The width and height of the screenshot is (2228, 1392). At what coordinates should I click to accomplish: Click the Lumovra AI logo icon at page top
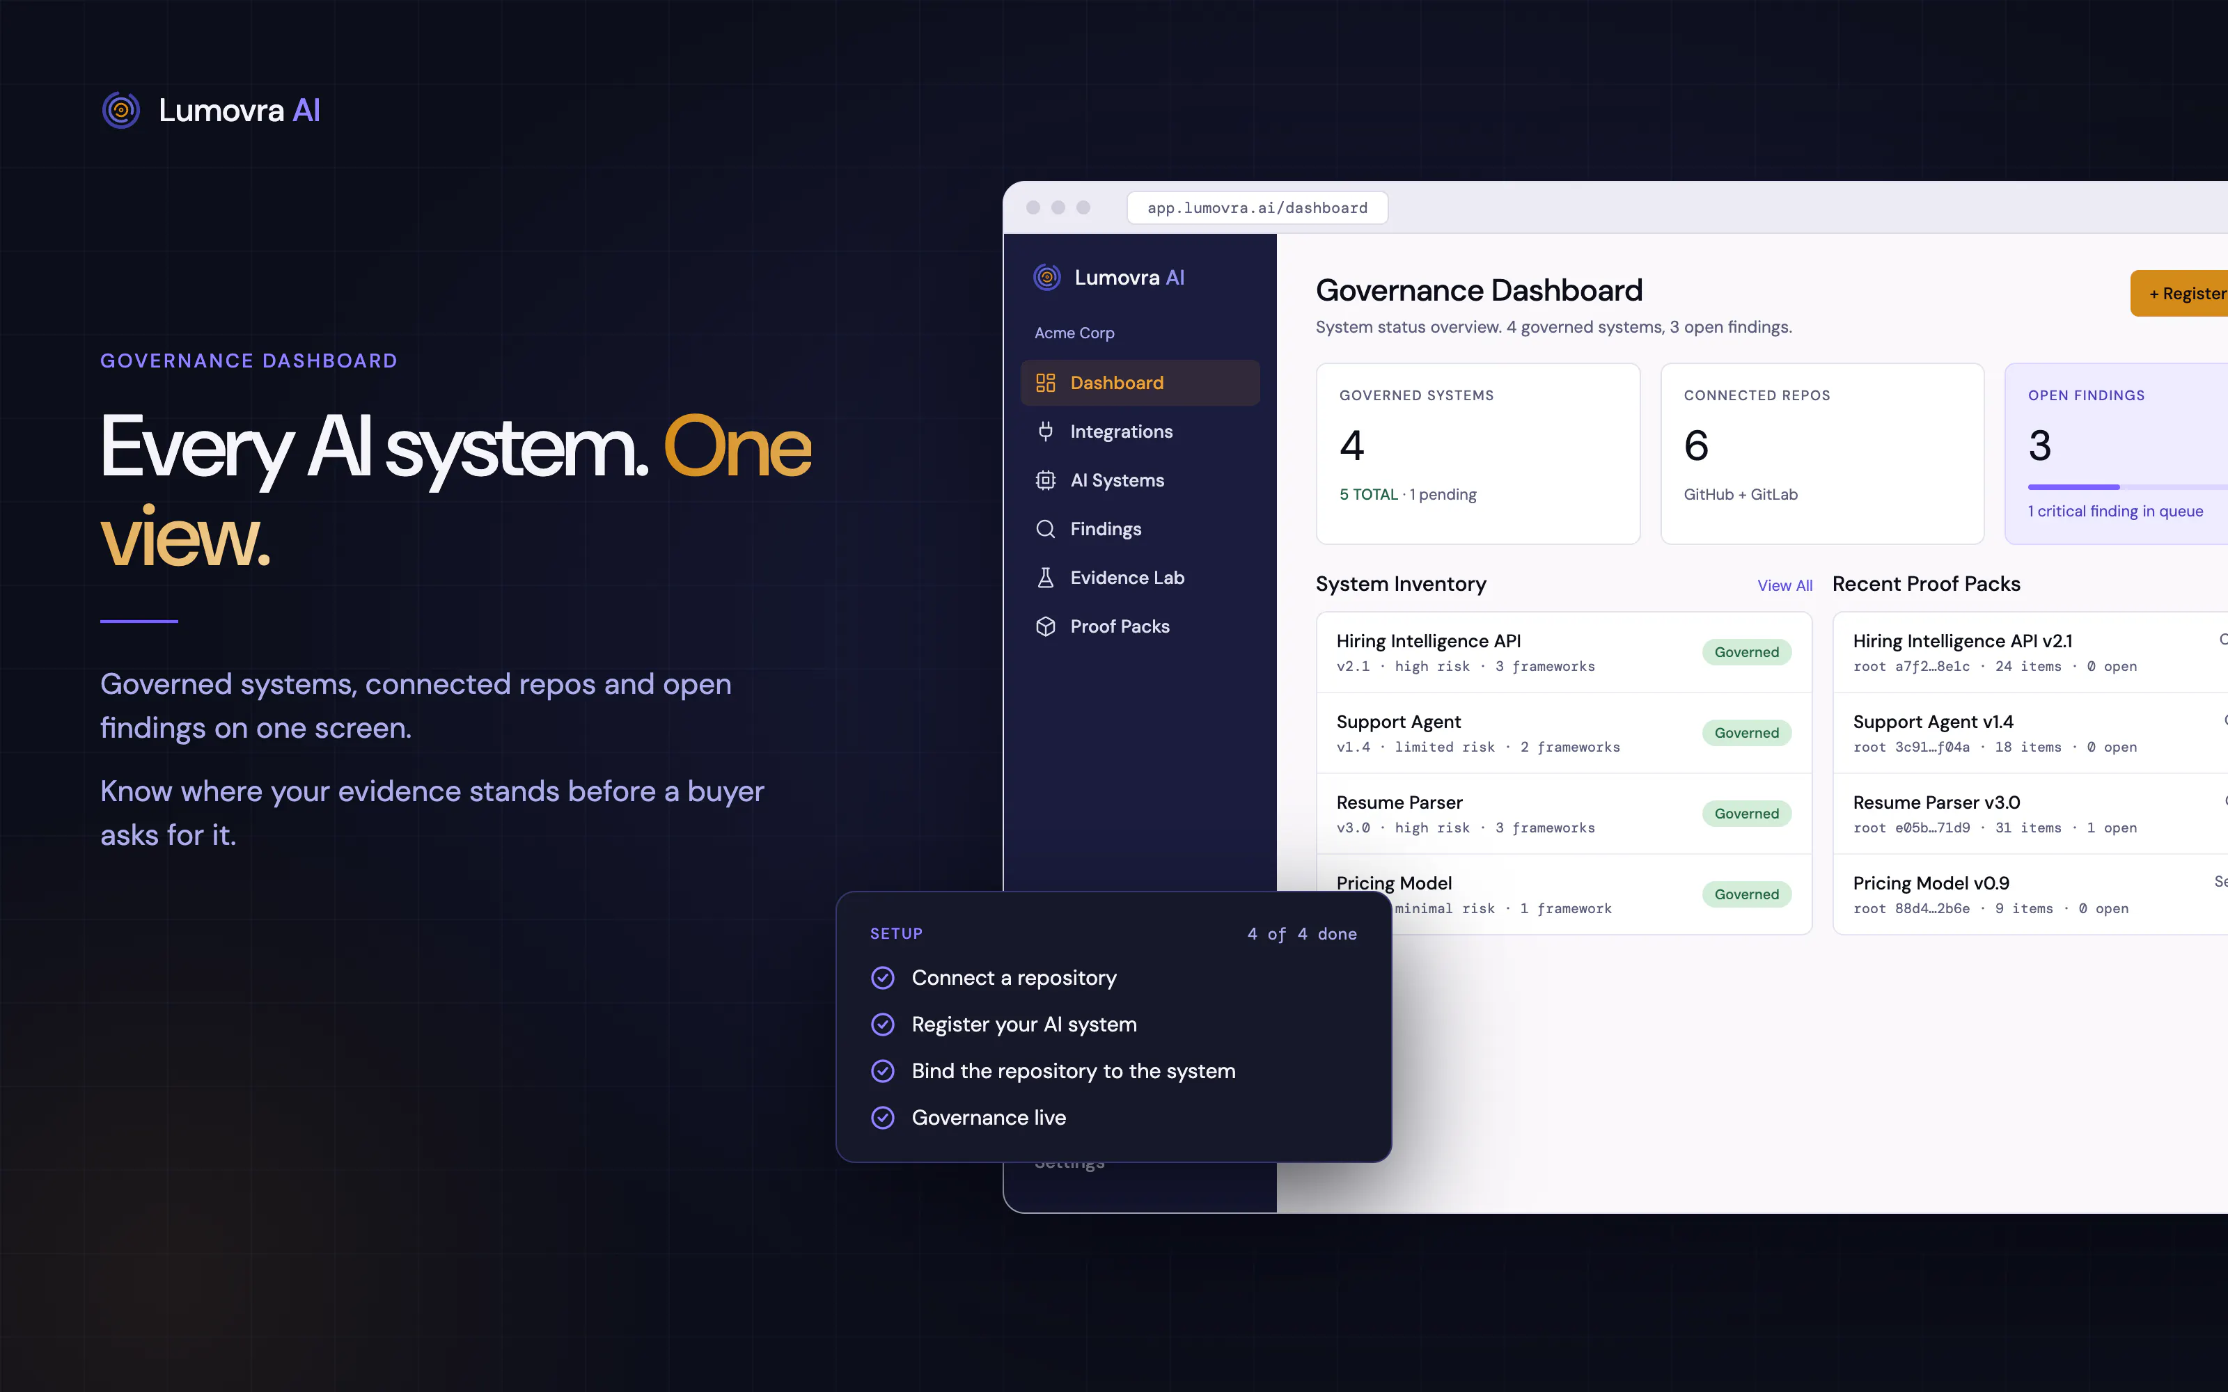pos(120,111)
